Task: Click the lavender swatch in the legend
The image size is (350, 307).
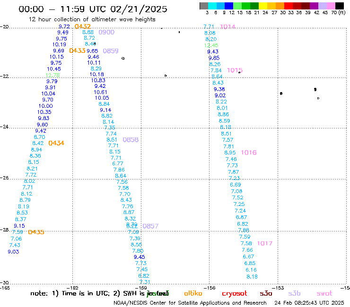Action: click(323, 6)
